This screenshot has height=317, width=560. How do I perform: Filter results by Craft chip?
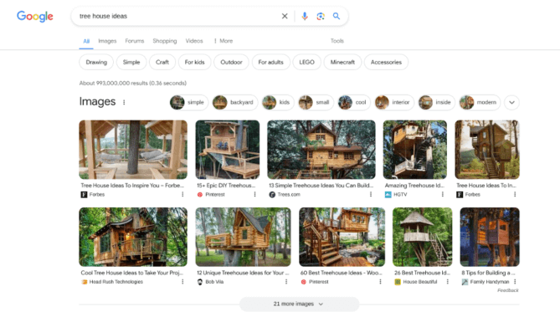coord(162,62)
